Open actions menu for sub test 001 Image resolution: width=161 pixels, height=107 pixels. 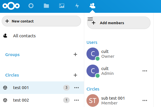(x=145, y=100)
